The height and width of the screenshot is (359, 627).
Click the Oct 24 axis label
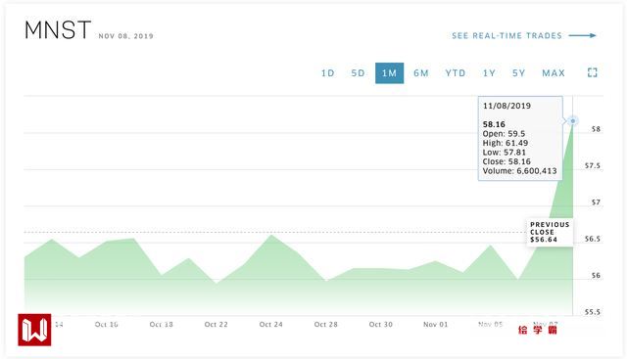(x=270, y=324)
